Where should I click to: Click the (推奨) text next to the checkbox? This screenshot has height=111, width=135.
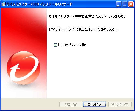tap(82, 45)
